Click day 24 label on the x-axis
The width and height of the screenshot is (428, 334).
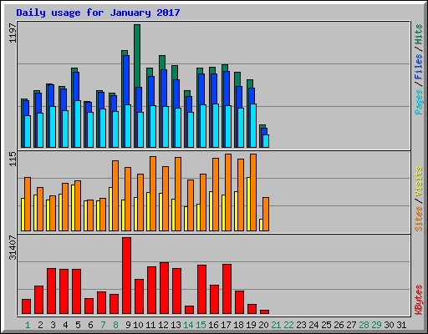click(313, 325)
